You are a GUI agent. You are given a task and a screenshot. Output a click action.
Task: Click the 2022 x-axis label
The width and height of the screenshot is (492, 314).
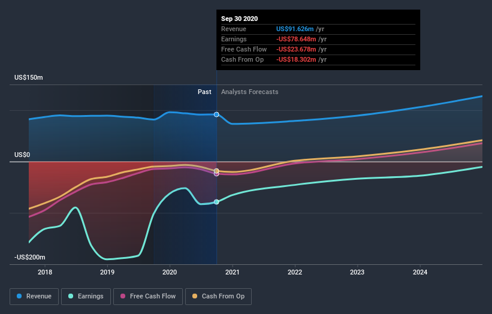pos(295,272)
